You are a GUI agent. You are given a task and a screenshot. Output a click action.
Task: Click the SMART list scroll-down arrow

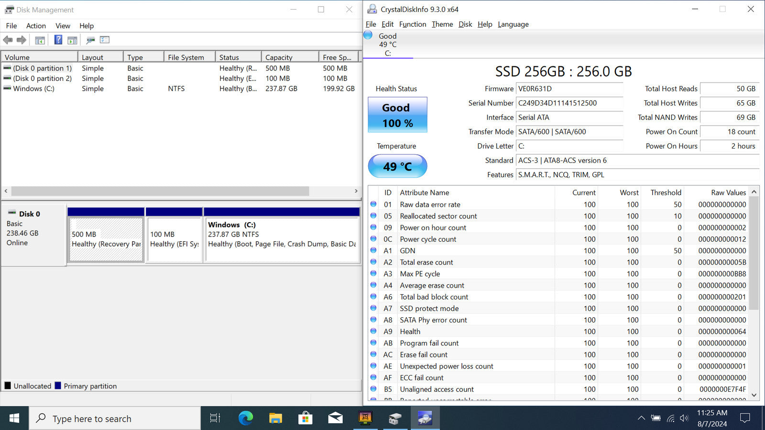coord(754,395)
